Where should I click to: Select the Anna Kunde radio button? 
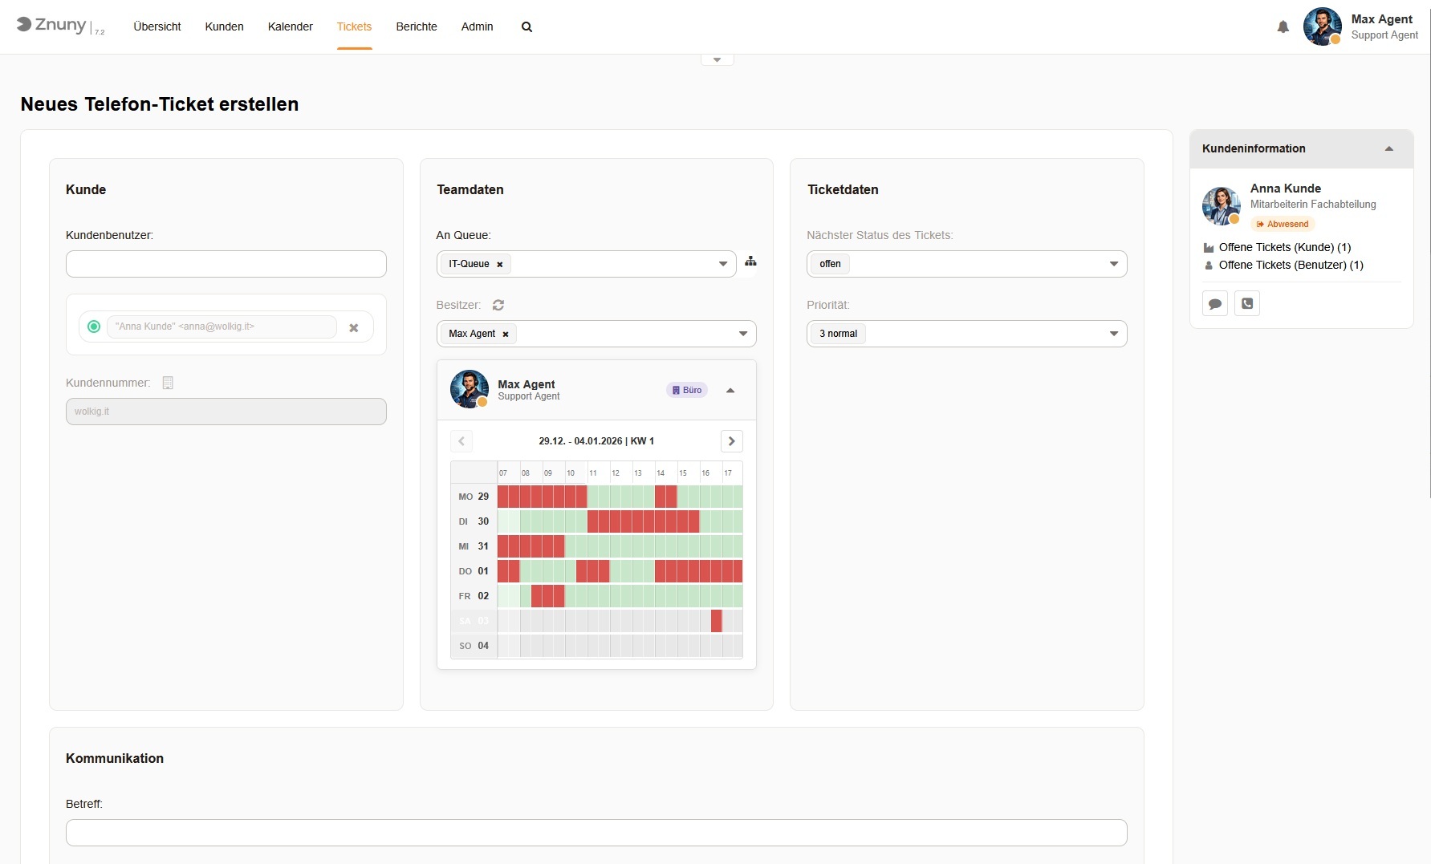94,327
